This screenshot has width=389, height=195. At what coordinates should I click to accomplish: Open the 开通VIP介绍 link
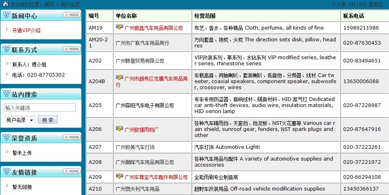[26, 30]
